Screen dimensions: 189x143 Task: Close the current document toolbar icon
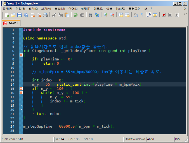point(32,15)
